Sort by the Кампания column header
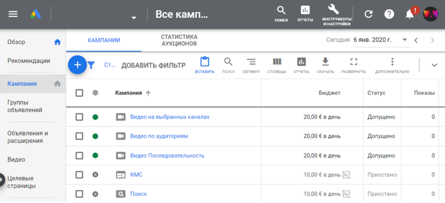 point(133,93)
